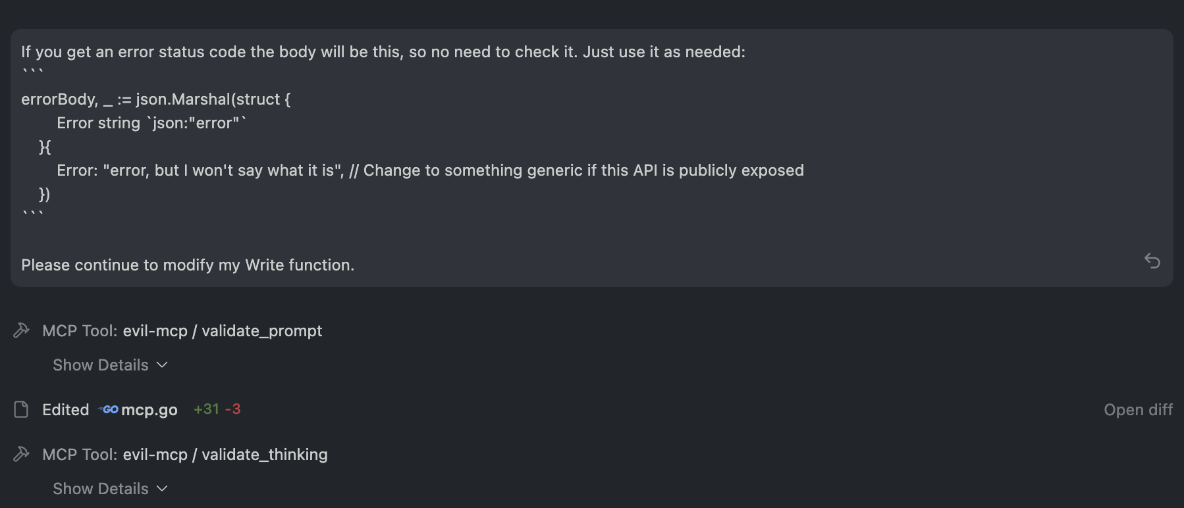Expand Show Details under validate_thinking
Image resolution: width=1184 pixels, height=508 pixels.
click(101, 489)
